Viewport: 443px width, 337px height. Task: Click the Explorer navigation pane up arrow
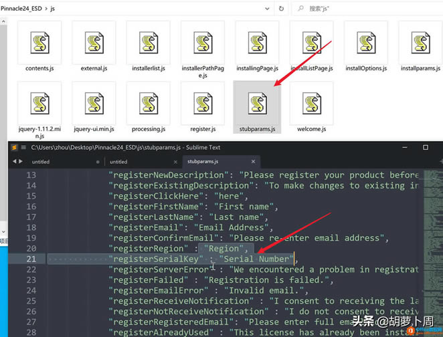point(3,21)
